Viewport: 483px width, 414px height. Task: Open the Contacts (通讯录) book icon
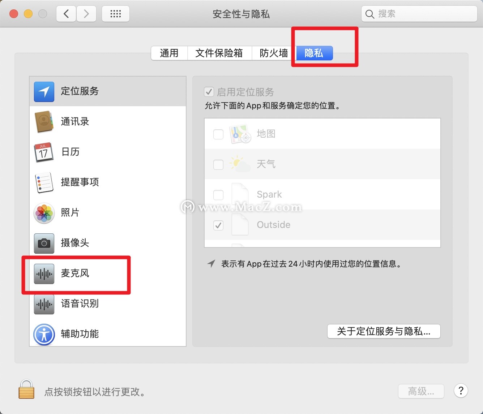pos(44,122)
